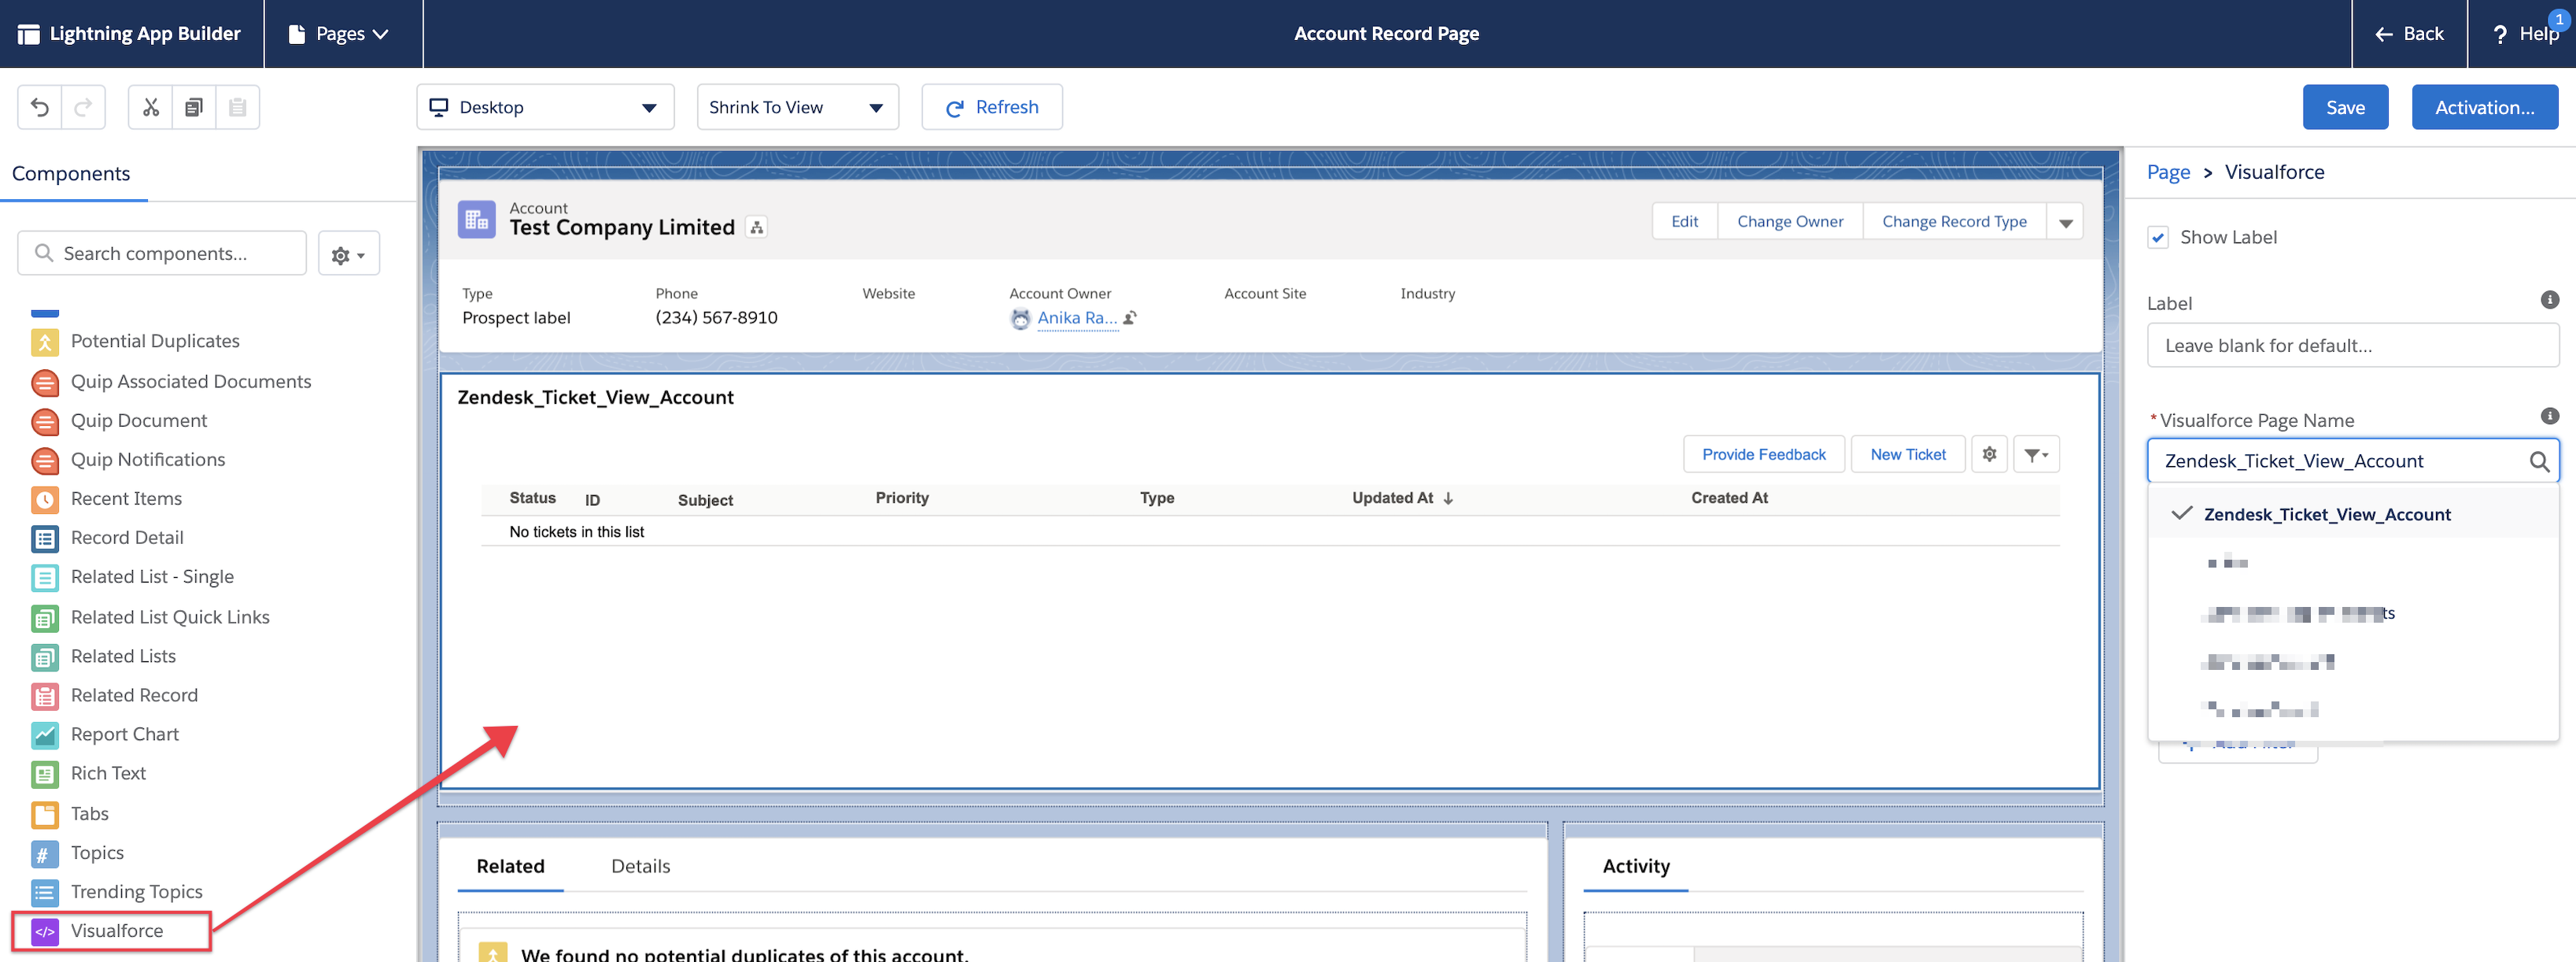Screen dimensions: 2576x962
Task: Select the Activity tab
Action: pos(1635,867)
